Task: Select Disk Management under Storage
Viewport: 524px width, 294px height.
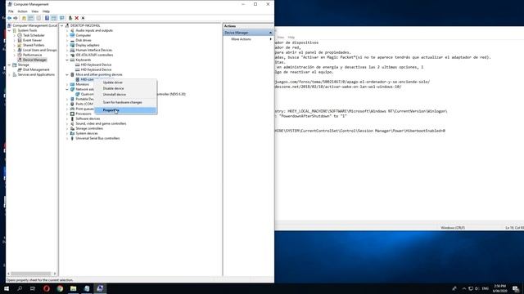Action: coord(36,69)
